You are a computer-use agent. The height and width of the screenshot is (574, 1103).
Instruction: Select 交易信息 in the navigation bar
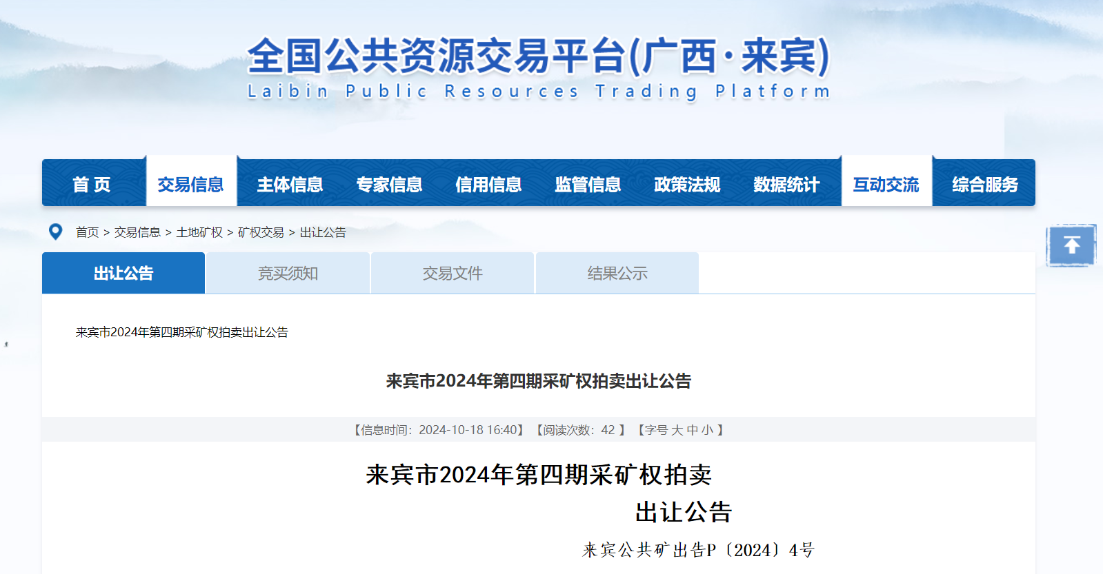pyautogui.click(x=190, y=185)
